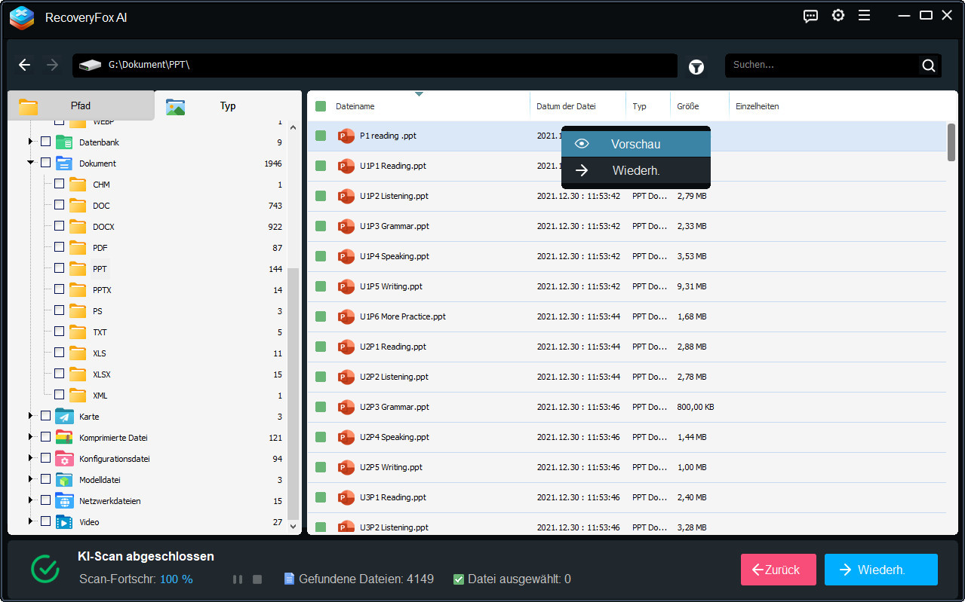
Task: Check the box for U2P3 Grammar.ppt
Action: click(x=321, y=407)
